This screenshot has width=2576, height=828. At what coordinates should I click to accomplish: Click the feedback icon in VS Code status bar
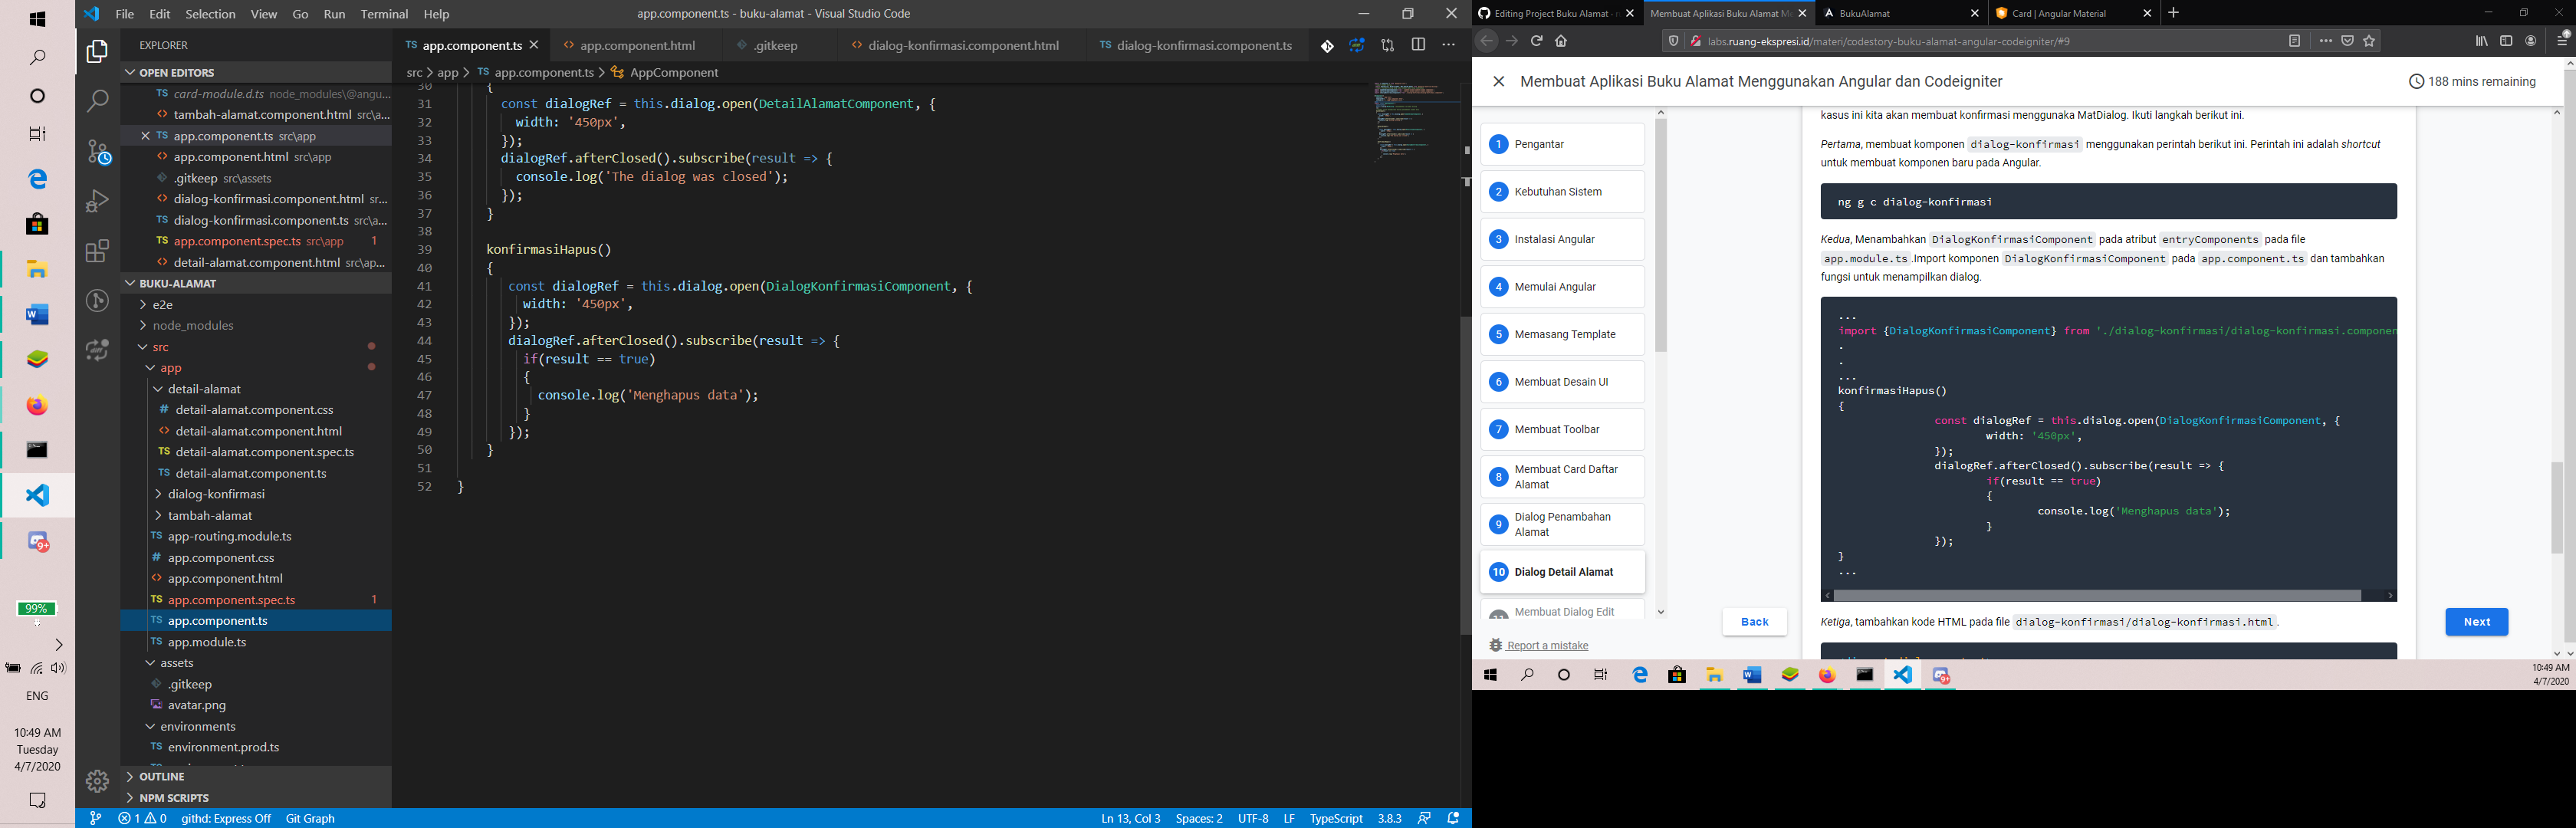pyautogui.click(x=1424, y=818)
